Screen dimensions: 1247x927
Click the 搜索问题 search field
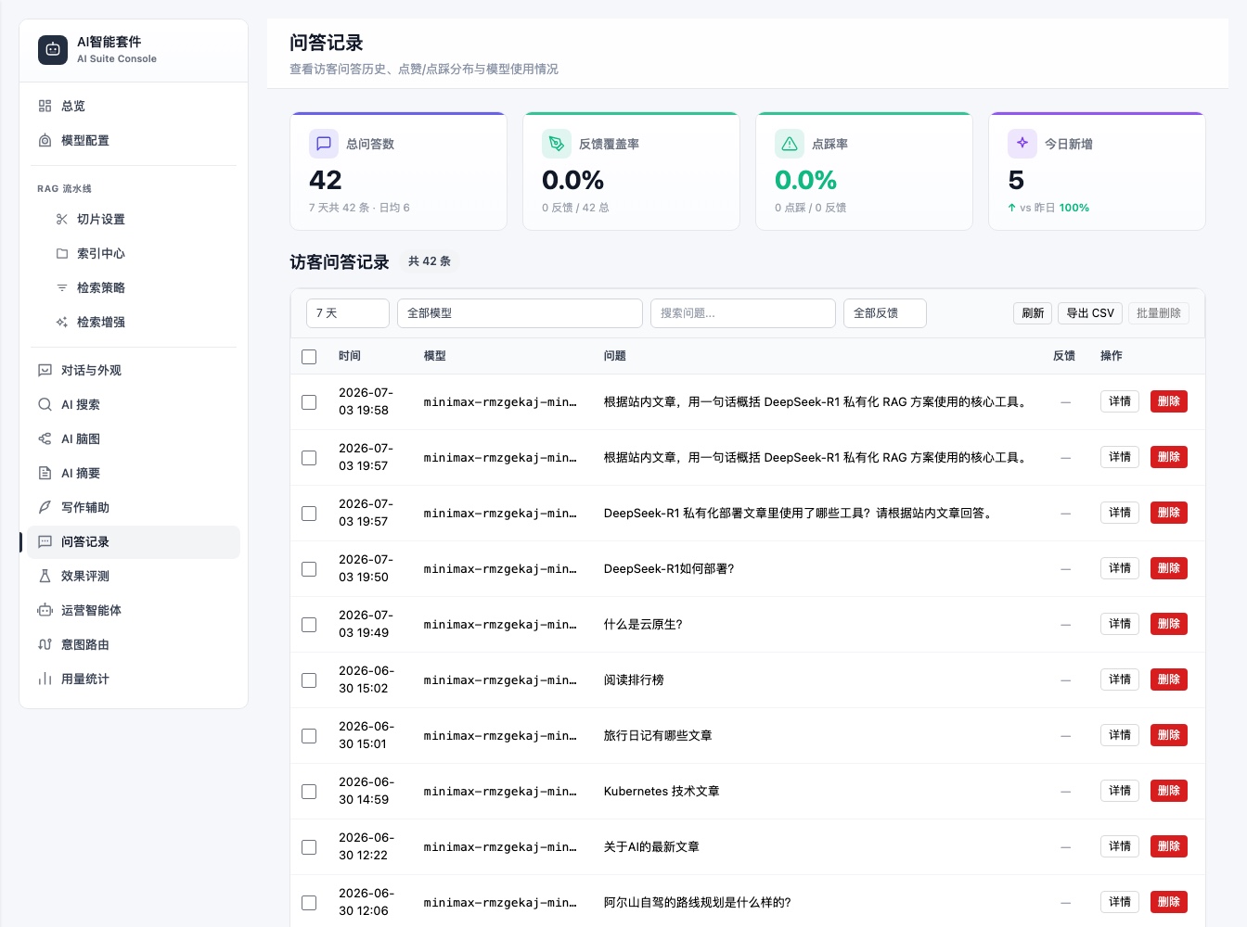pos(743,313)
